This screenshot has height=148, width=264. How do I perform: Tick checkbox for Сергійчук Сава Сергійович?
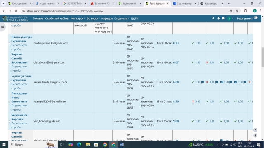pyautogui.click(x=9, y=82)
